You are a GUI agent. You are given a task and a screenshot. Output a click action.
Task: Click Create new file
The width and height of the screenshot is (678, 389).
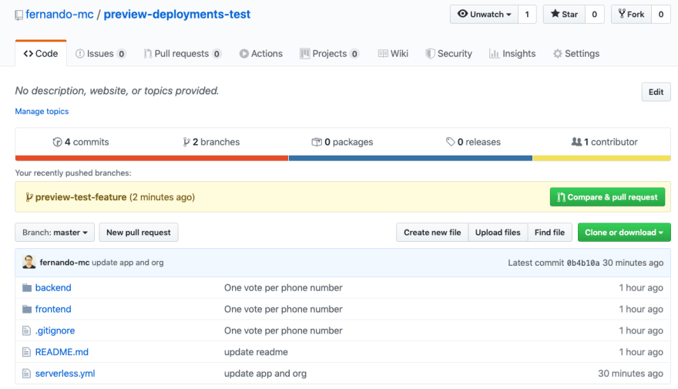pos(432,233)
